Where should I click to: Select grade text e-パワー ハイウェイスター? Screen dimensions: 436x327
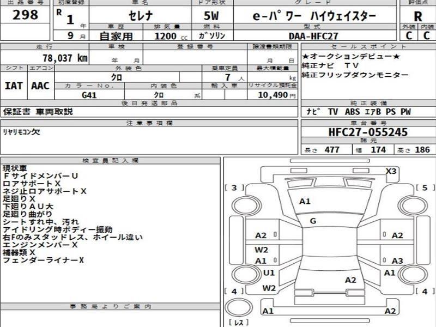click(x=314, y=16)
